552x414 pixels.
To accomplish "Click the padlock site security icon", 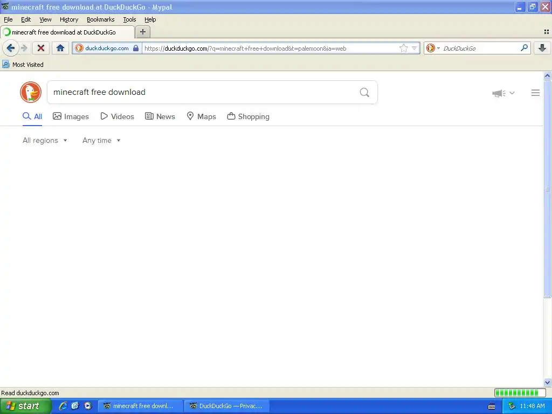I will click(x=136, y=48).
